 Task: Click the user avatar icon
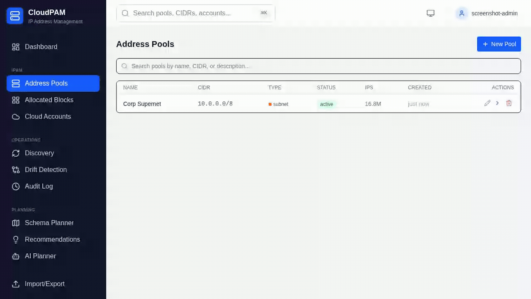point(462,13)
